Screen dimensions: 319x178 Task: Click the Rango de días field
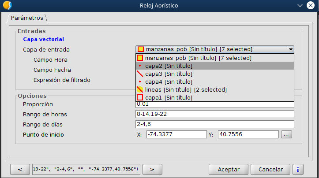[214, 124]
